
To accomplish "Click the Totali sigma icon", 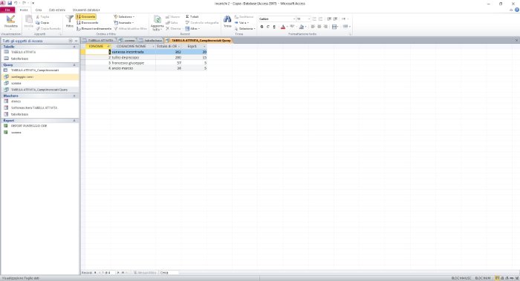I will tap(187, 16).
